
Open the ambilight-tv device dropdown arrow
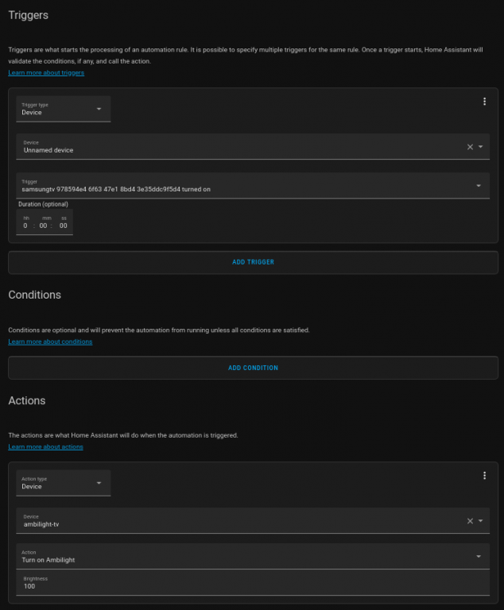coord(481,521)
